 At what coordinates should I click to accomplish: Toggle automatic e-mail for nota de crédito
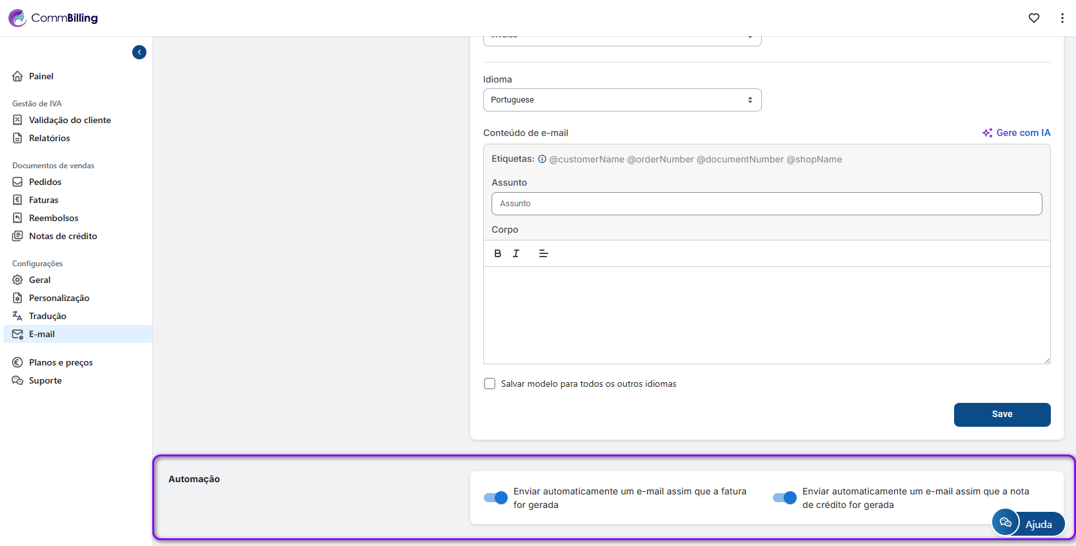point(784,498)
